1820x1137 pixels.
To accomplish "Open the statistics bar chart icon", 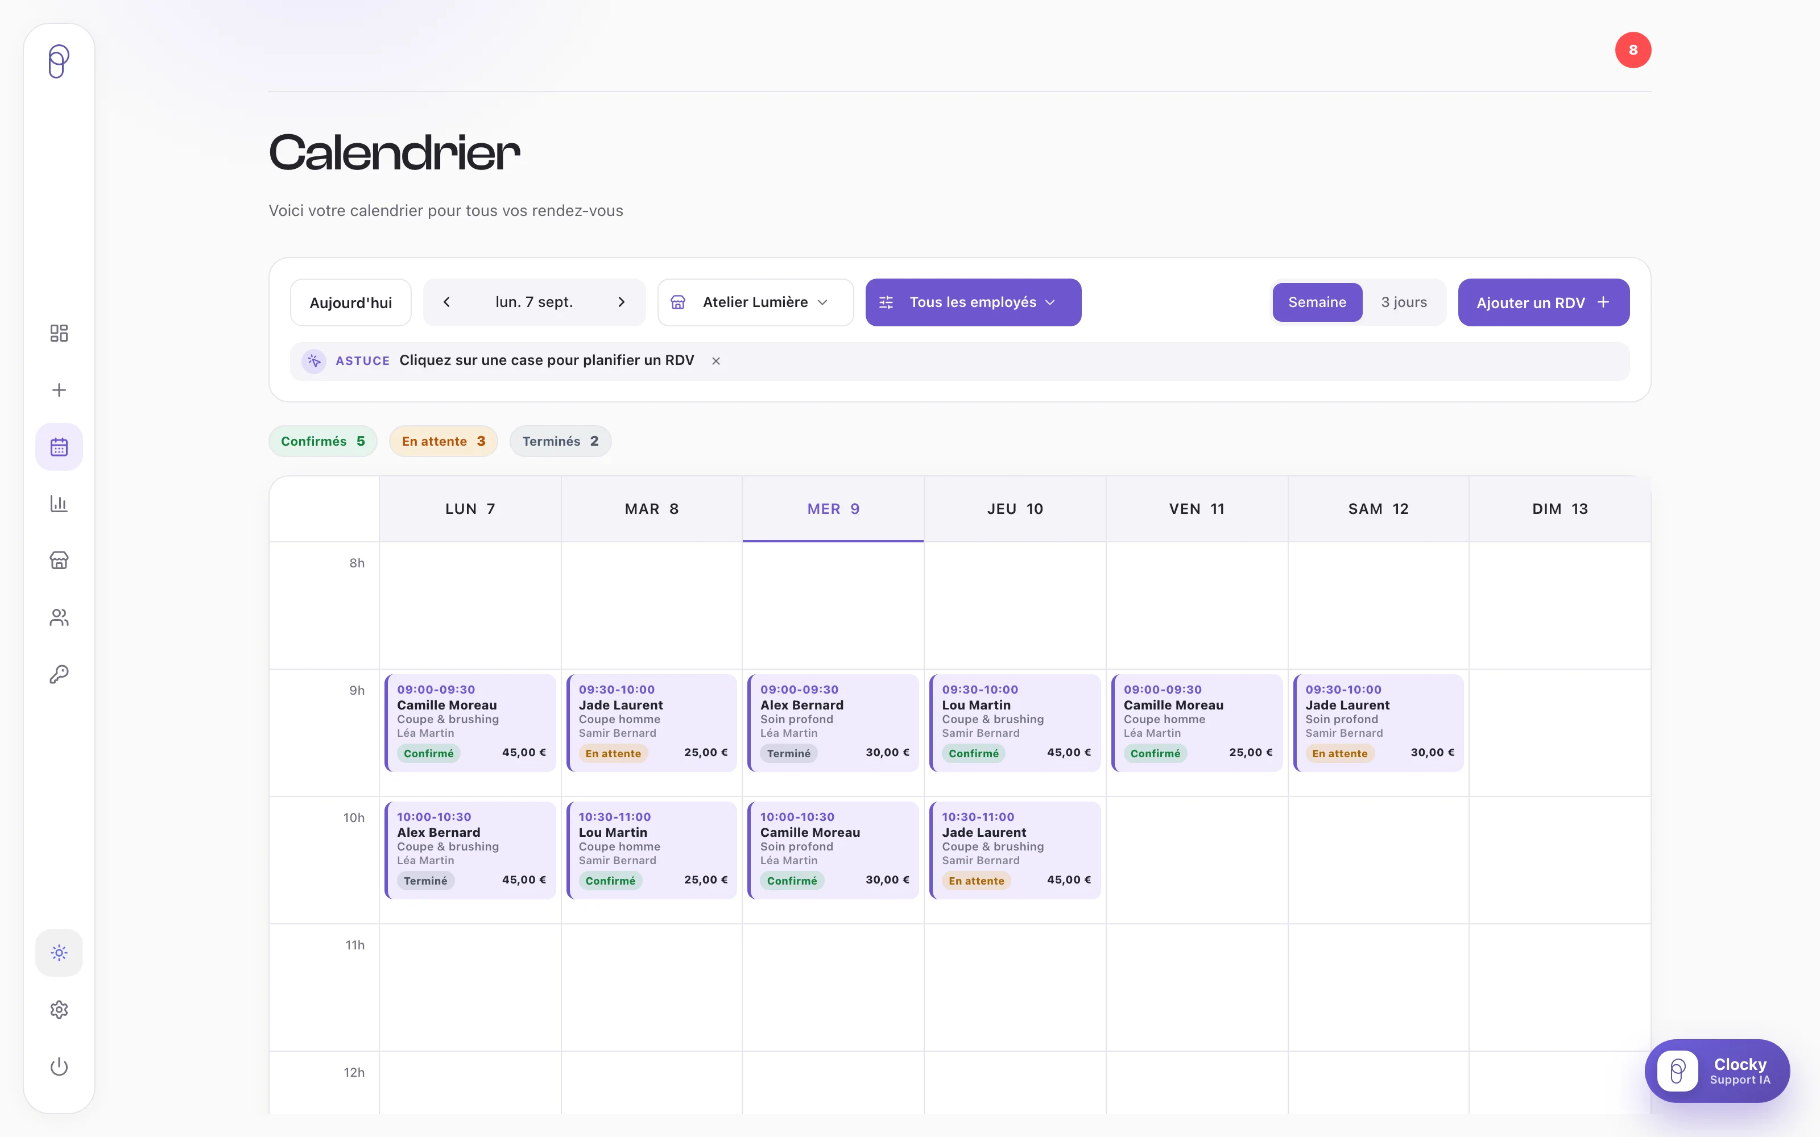I will (x=59, y=504).
